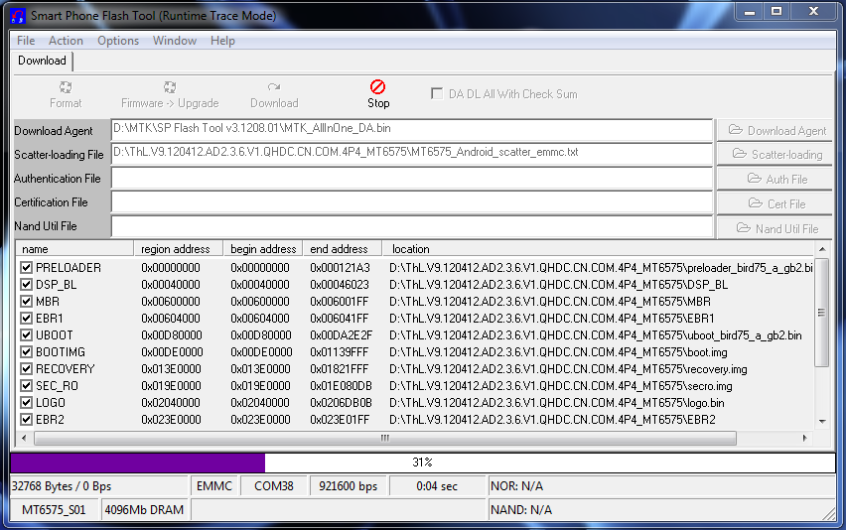Select the Download tab
This screenshot has width=846, height=530.
point(42,61)
